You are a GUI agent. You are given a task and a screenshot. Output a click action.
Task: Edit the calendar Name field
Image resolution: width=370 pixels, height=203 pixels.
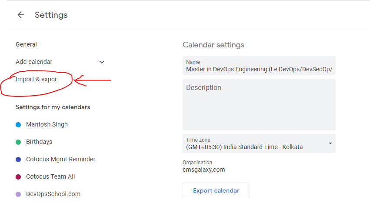259,69
